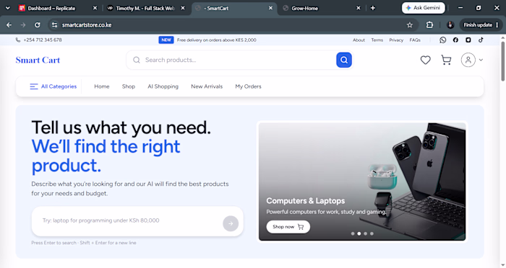The width and height of the screenshot is (506, 268).
Task: Open the user account avatar icon
Action: pos(468,60)
